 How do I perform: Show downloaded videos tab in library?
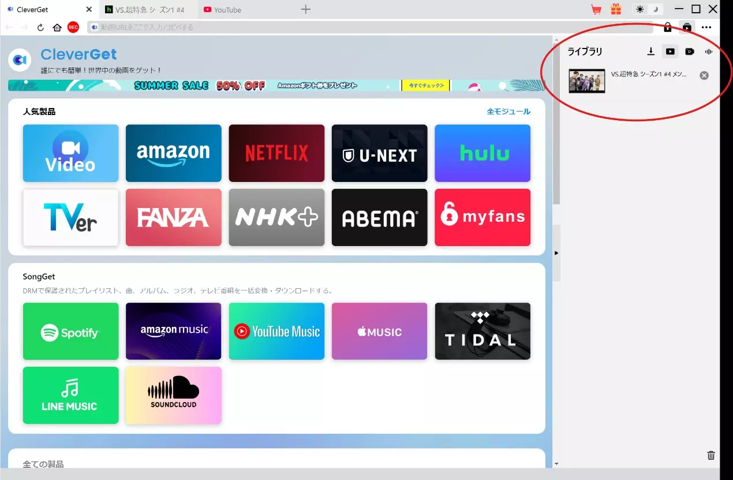pyautogui.click(x=670, y=51)
